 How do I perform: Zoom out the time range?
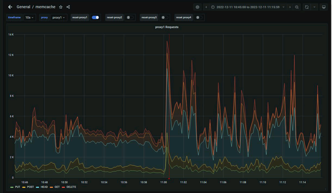click(297, 7)
